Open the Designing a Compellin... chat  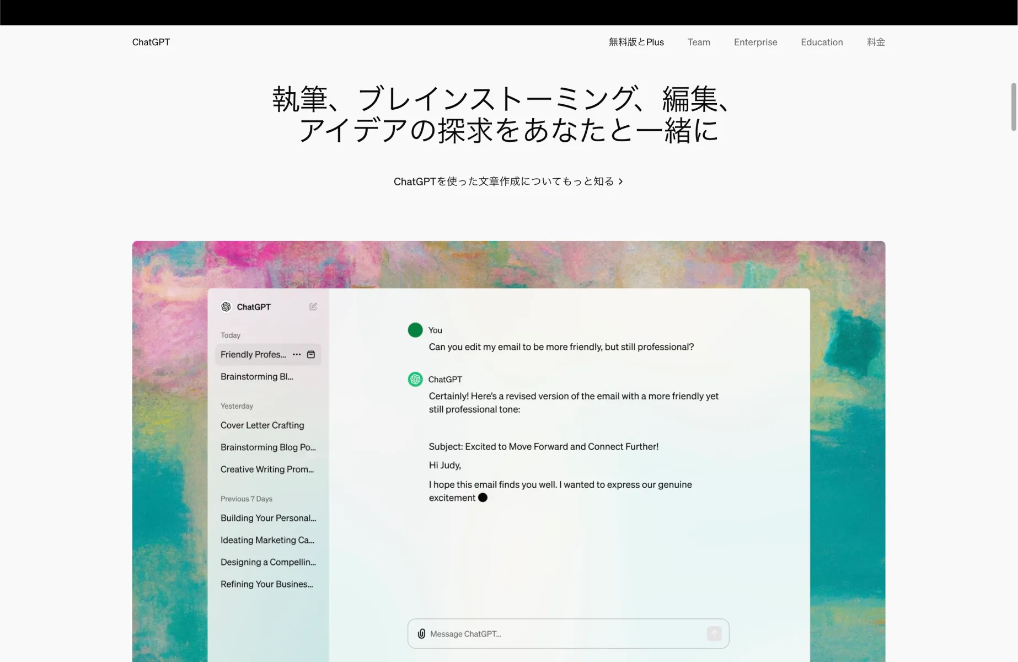269,562
